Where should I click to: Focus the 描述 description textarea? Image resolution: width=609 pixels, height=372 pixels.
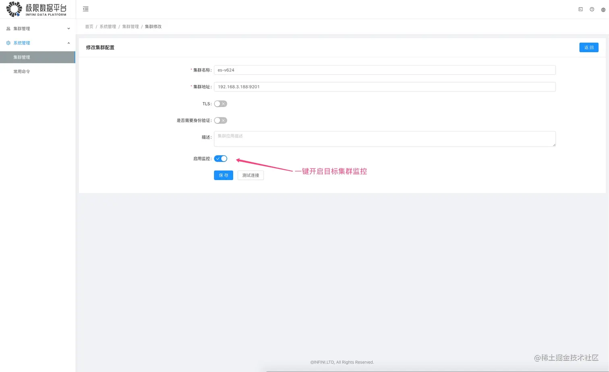pyautogui.click(x=384, y=138)
